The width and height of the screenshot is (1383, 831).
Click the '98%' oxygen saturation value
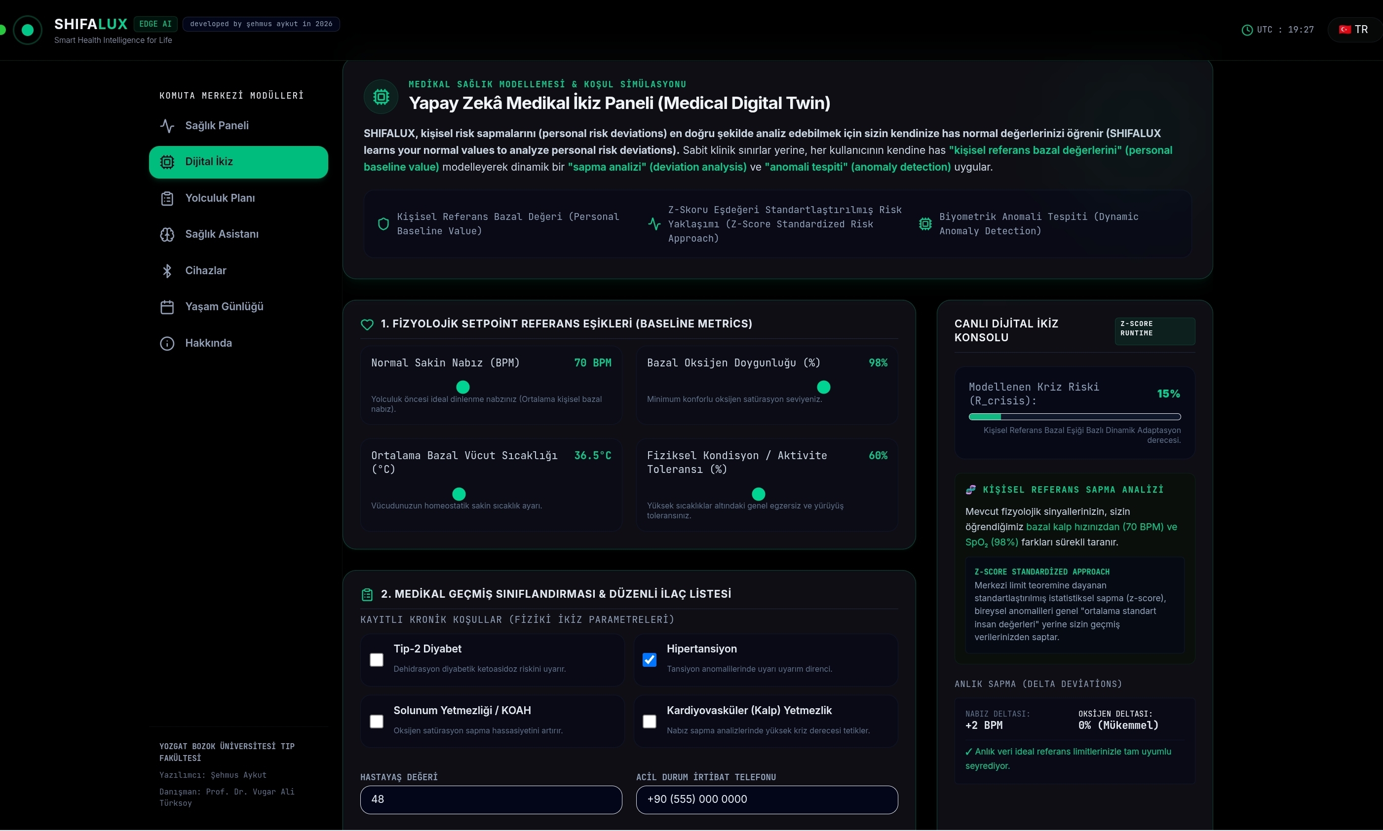(878, 363)
